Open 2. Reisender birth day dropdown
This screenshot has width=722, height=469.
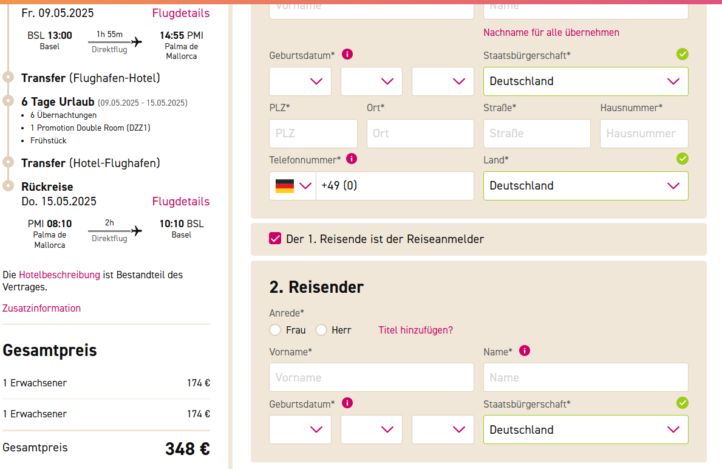click(x=300, y=430)
